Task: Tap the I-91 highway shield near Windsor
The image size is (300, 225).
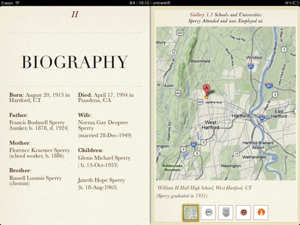Action: (251, 66)
